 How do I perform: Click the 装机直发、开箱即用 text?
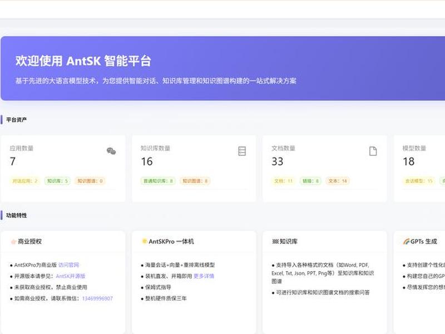[x=169, y=276]
